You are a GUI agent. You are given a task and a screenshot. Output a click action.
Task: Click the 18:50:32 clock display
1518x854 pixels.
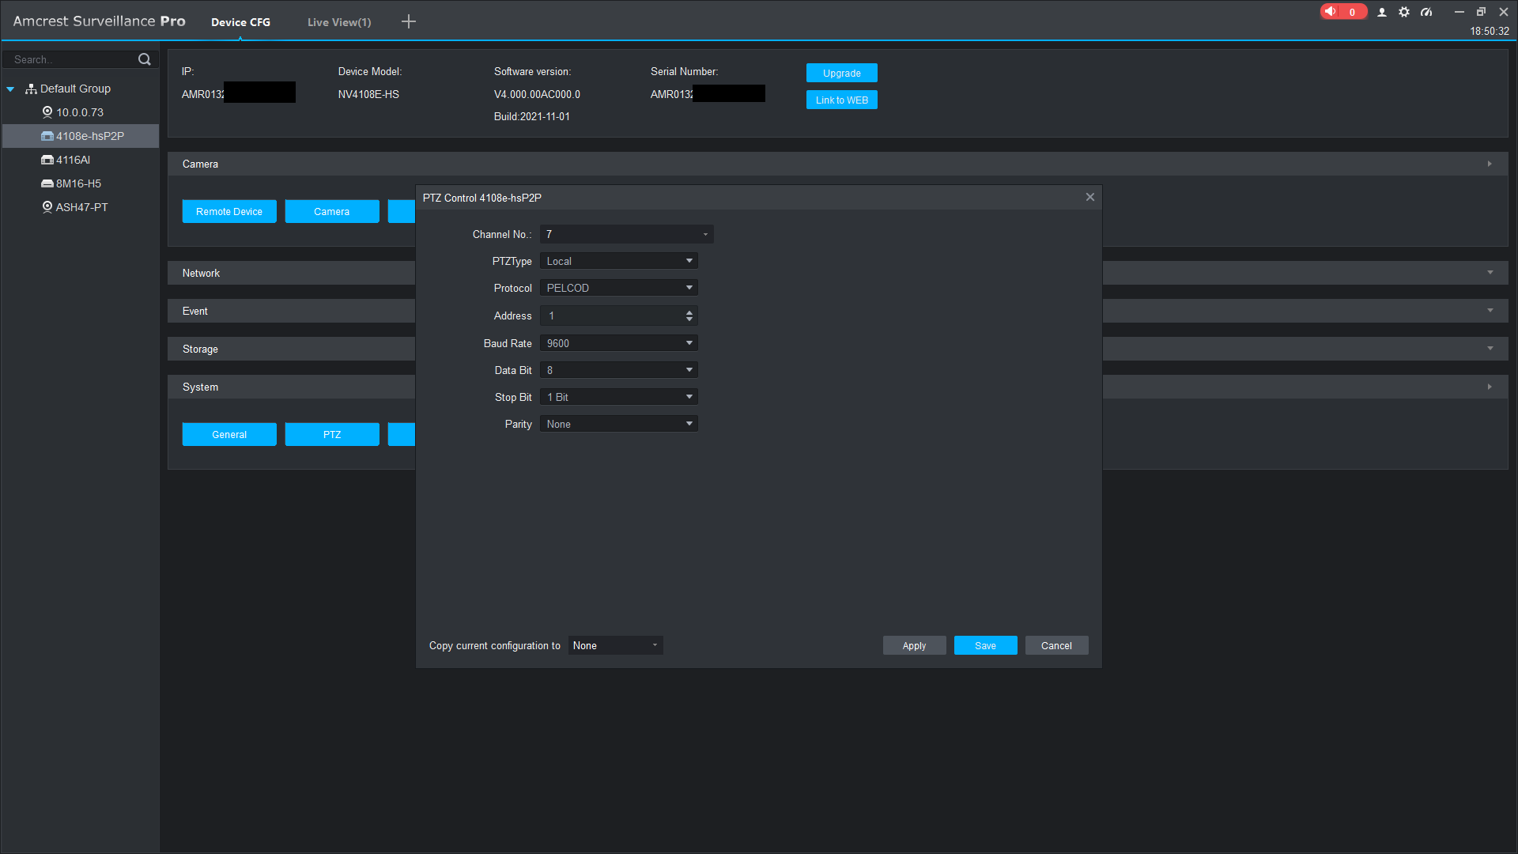coord(1490,32)
